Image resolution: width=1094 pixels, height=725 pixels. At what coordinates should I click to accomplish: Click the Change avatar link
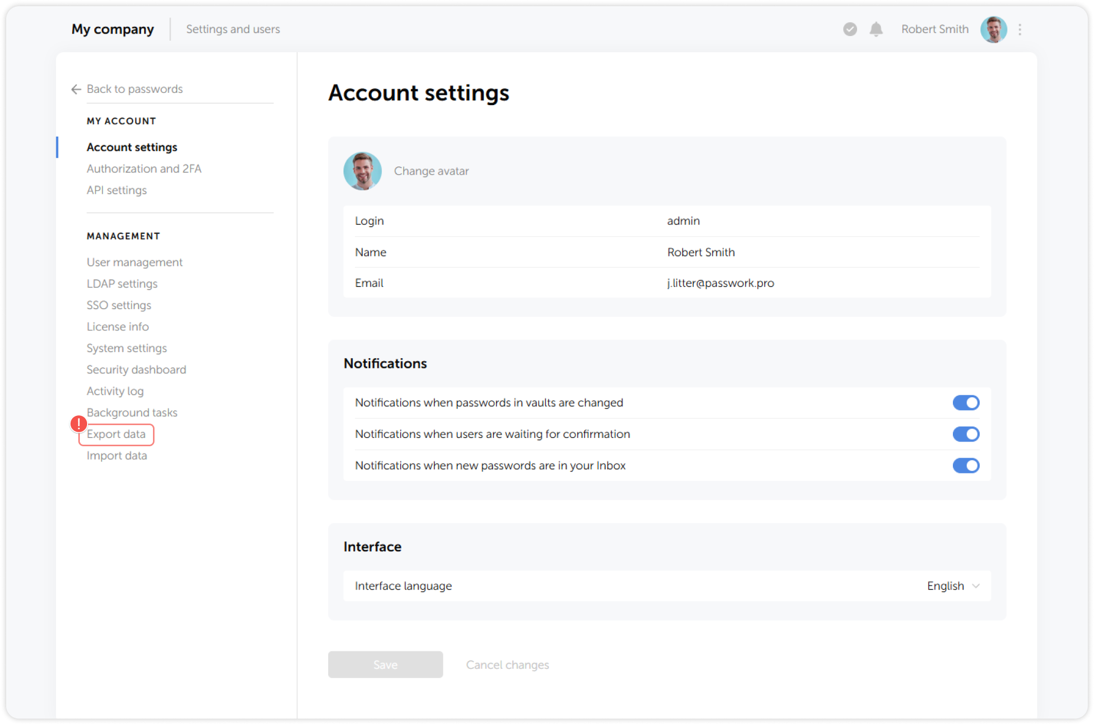431,171
